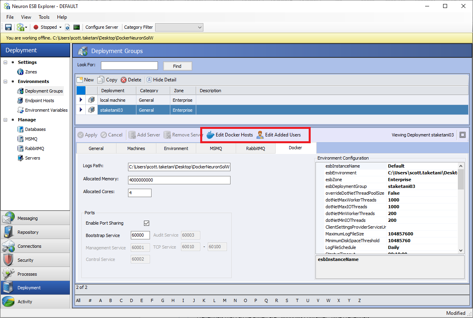Click the Allocated Cores input field
Image resolution: width=473 pixels, height=318 pixels.
(140, 193)
